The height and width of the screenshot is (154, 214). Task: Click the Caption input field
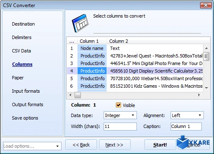point(186,126)
